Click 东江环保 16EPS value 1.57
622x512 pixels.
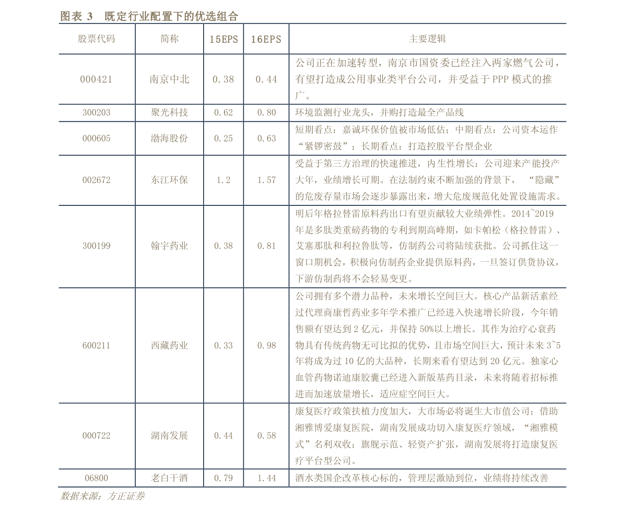[266, 180]
